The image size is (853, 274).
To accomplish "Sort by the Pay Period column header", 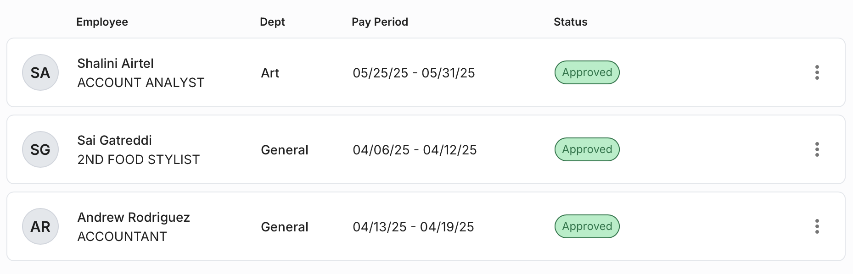I will [x=380, y=22].
